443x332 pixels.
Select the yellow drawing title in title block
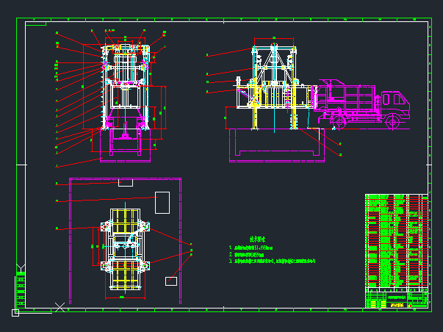coord(398,305)
